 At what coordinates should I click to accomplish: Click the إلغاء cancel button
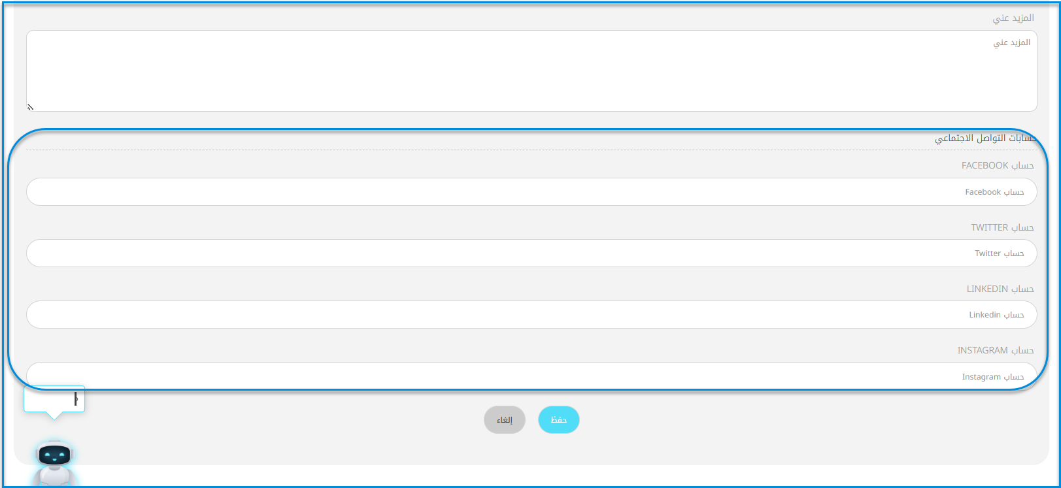pos(505,419)
